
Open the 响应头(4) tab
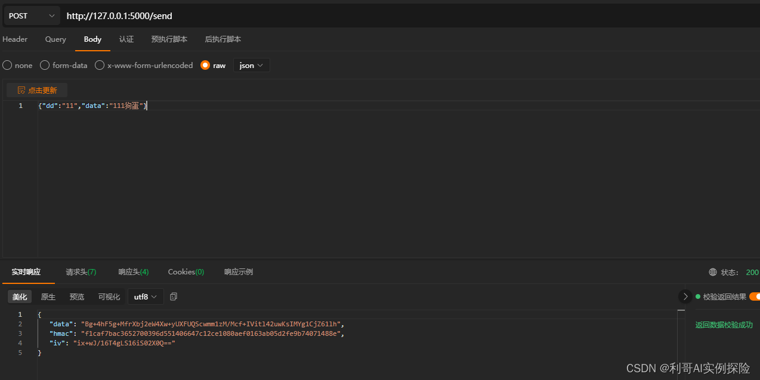click(134, 272)
